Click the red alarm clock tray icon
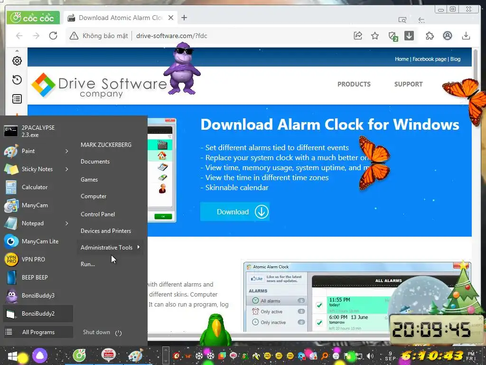The width and height of the screenshot is (486, 365). [x=177, y=356]
